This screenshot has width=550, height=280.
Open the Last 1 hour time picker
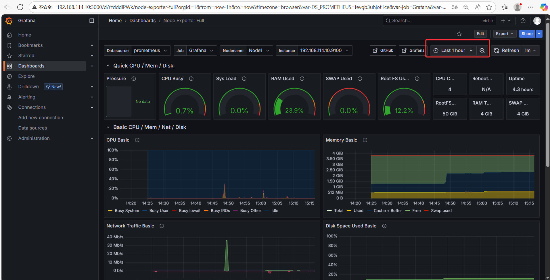[x=453, y=51]
